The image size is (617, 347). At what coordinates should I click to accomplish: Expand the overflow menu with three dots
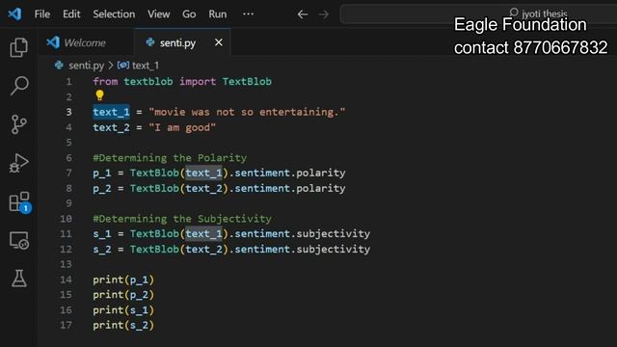pyautogui.click(x=248, y=14)
